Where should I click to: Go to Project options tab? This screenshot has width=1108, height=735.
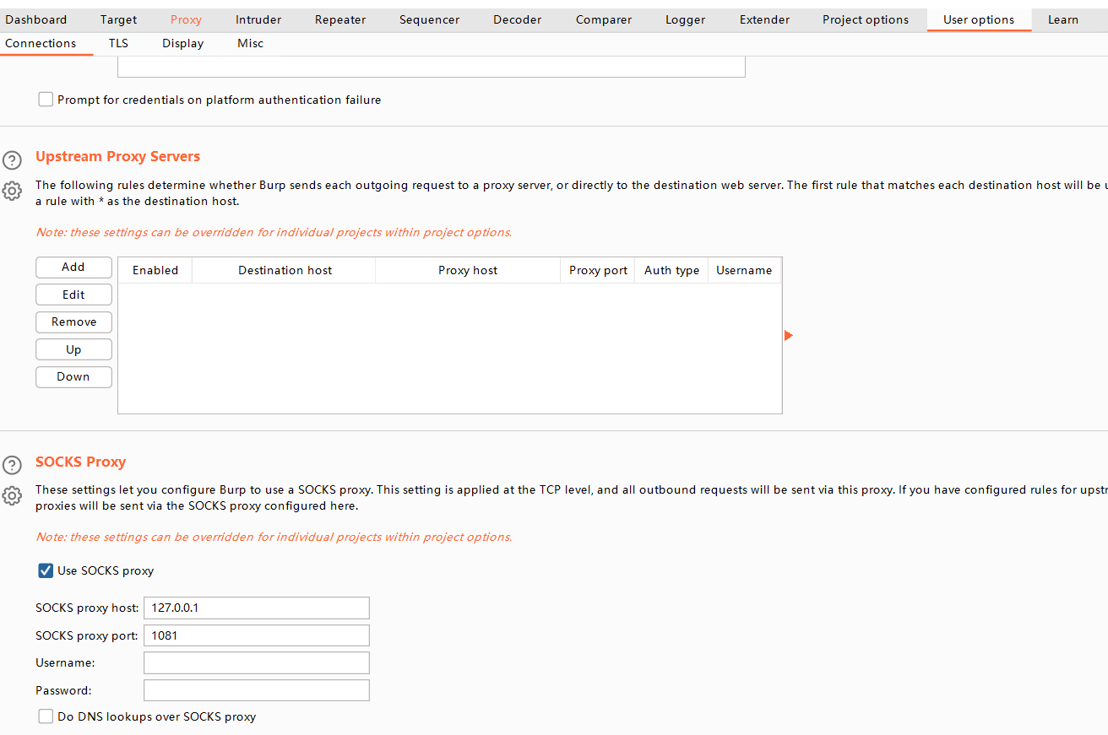(866, 19)
